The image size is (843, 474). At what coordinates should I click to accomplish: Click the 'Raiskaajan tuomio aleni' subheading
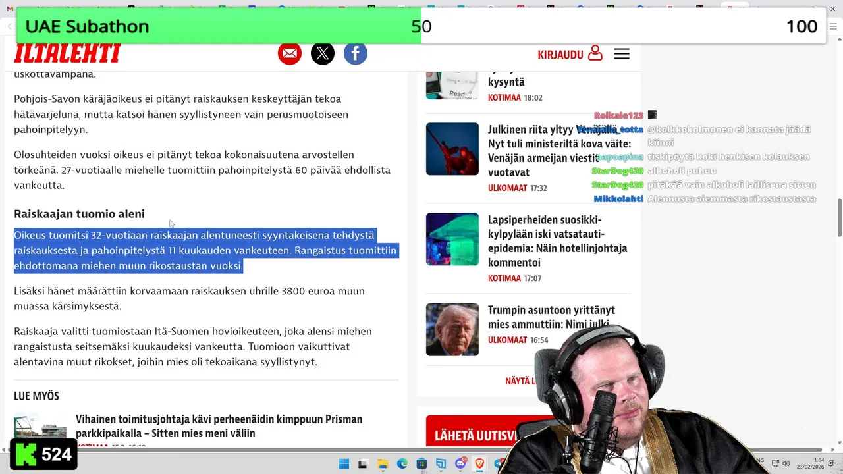click(79, 214)
